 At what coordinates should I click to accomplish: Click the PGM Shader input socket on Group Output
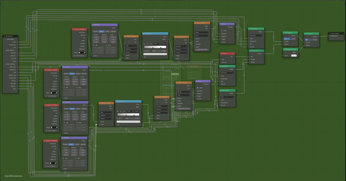329,36
